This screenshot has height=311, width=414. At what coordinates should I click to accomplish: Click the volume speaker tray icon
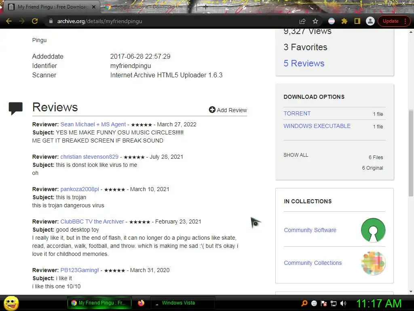tap(343, 303)
